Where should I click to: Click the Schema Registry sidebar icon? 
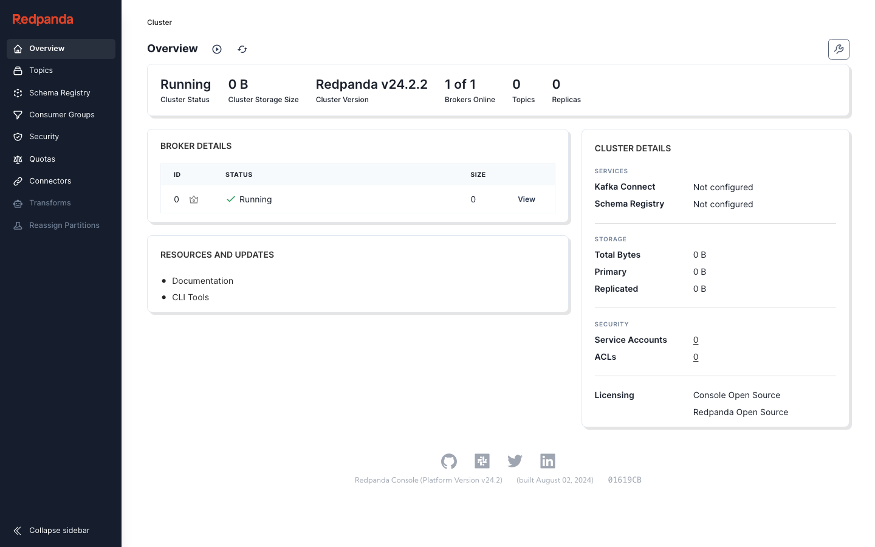[18, 93]
